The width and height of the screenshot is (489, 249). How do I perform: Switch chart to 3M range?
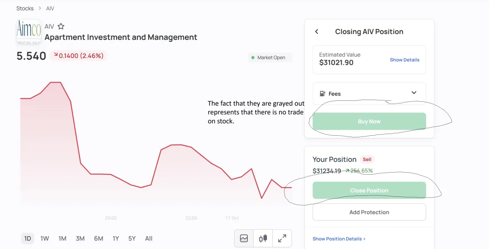click(80, 238)
